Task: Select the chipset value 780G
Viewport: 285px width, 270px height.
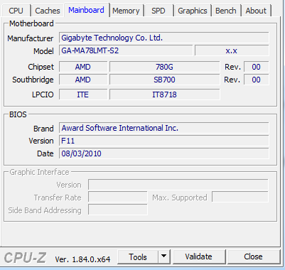Action: (164, 67)
